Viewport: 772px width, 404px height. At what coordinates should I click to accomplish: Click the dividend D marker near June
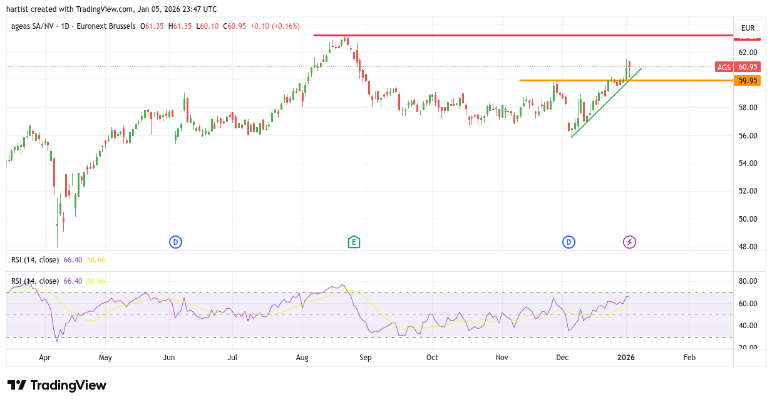pos(176,242)
